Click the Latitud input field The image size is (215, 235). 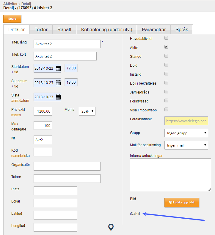tap(55, 215)
